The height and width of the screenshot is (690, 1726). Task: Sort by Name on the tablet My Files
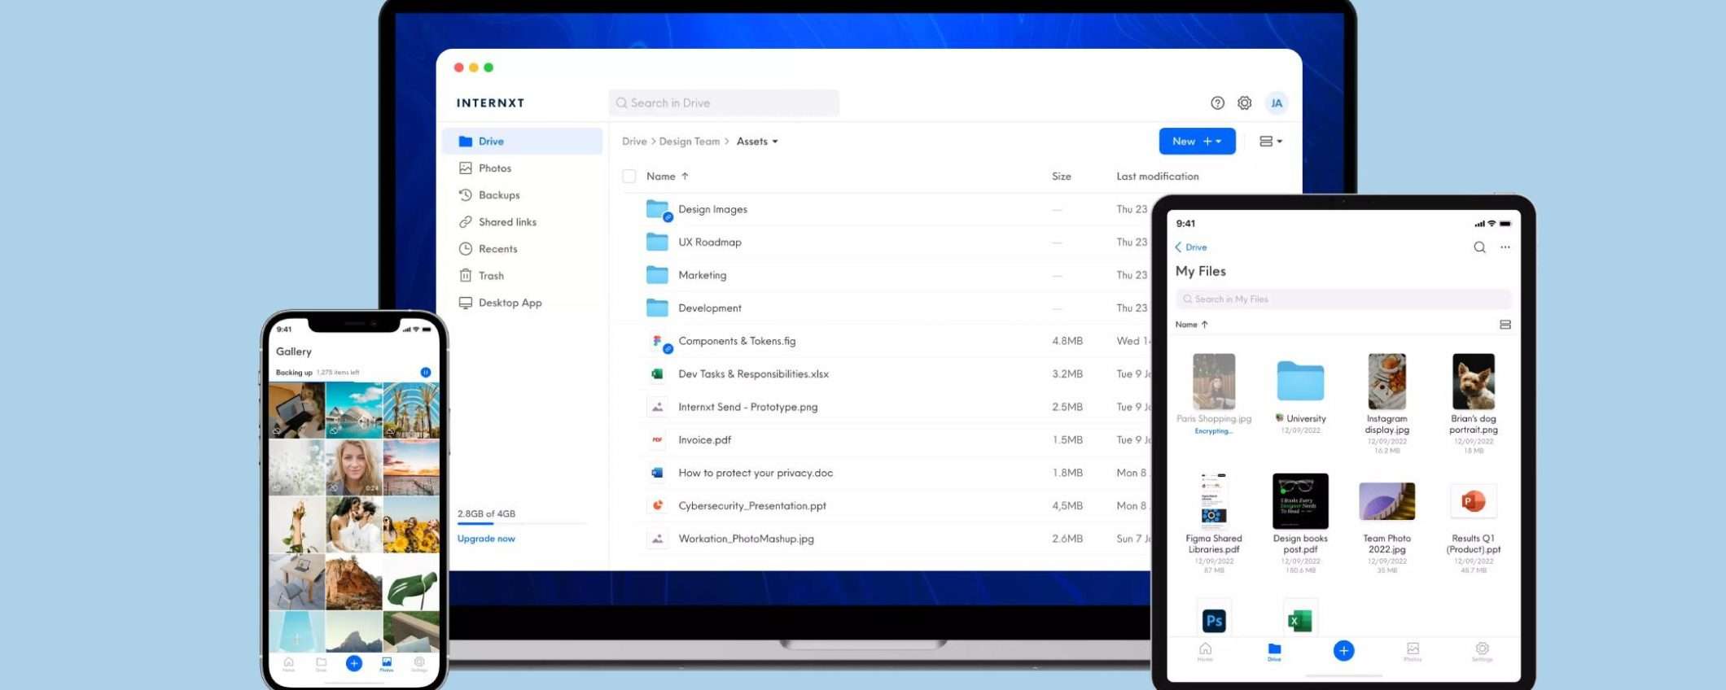(x=1192, y=325)
